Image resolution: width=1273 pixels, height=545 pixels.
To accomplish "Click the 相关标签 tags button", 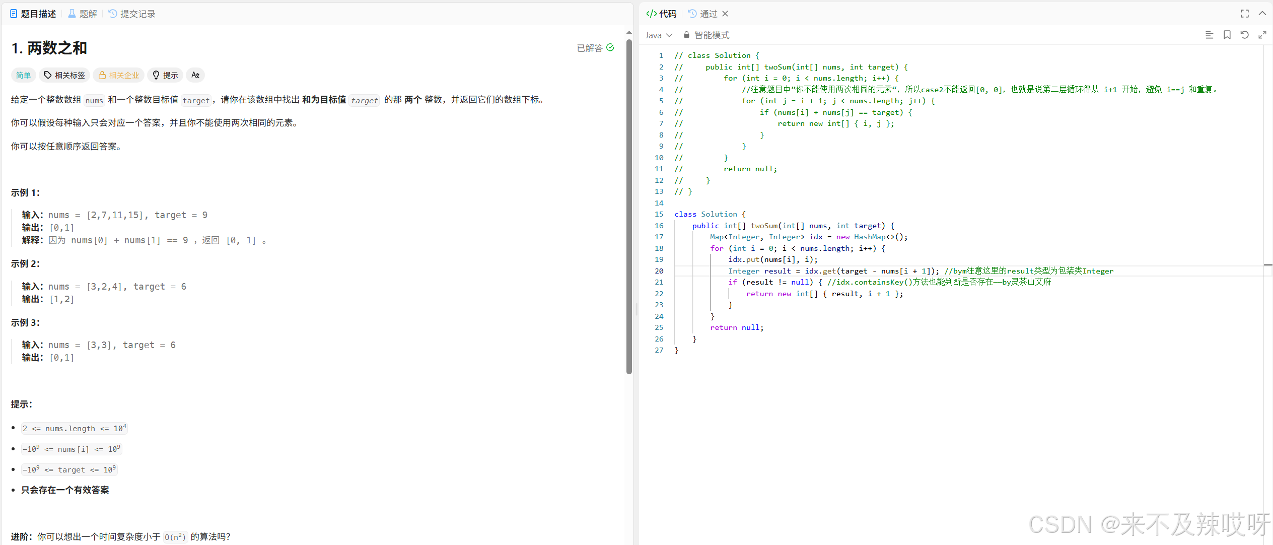I will 64,75.
